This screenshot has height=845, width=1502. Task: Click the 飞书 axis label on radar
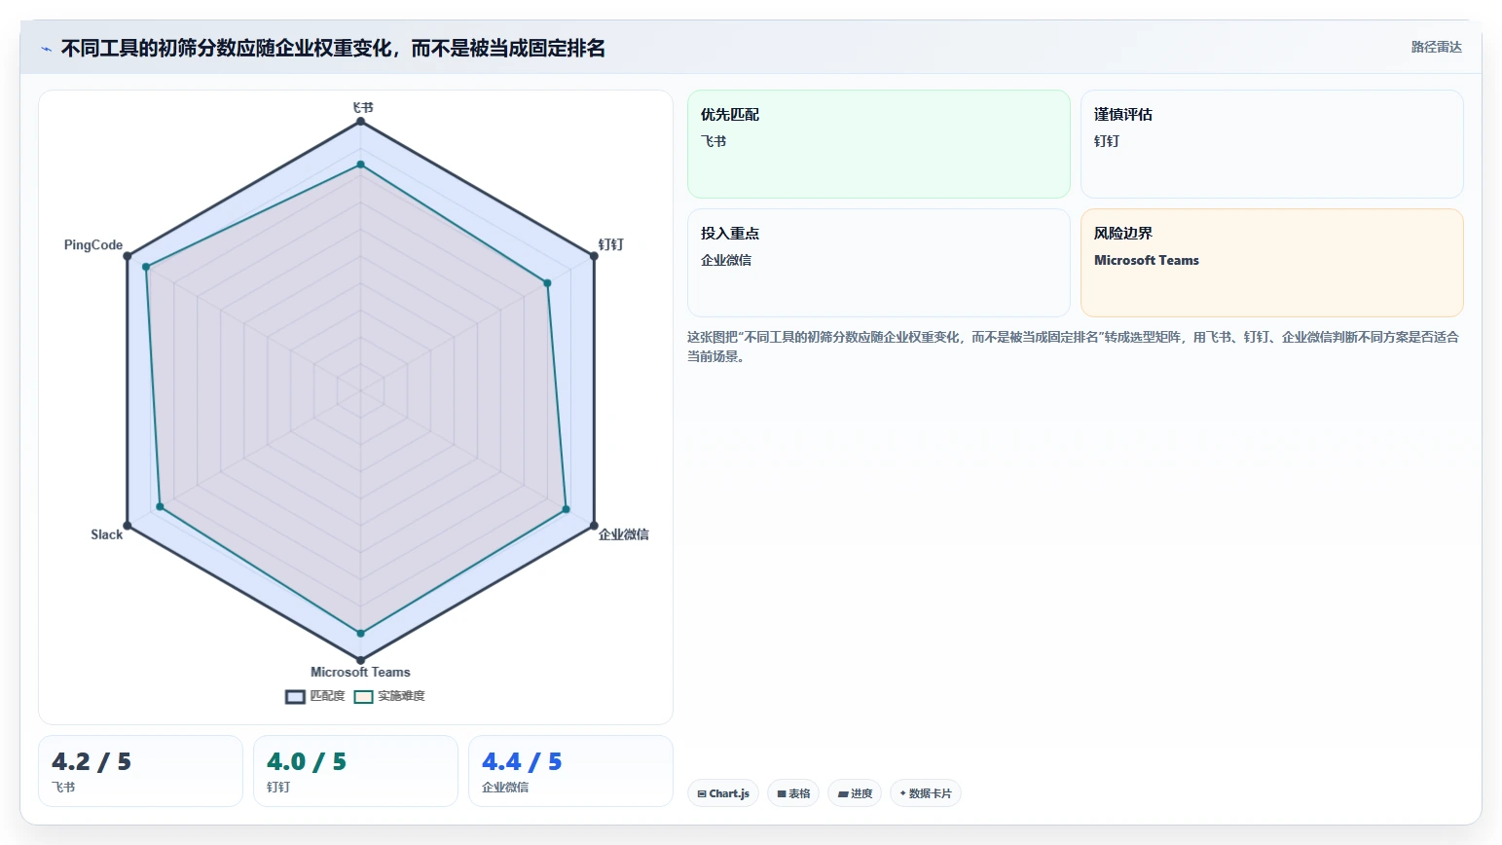(362, 107)
